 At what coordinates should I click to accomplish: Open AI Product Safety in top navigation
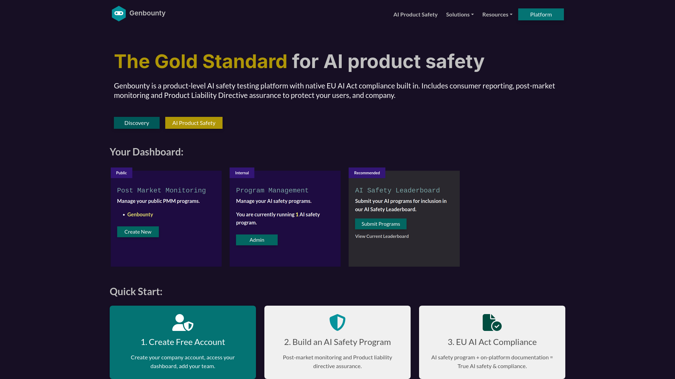(415, 14)
